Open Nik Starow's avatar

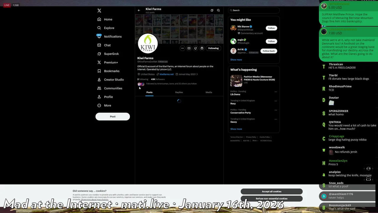tap(233, 28)
